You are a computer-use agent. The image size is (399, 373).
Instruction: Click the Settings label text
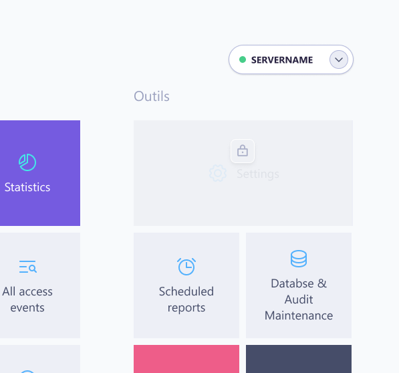[258, 174]
